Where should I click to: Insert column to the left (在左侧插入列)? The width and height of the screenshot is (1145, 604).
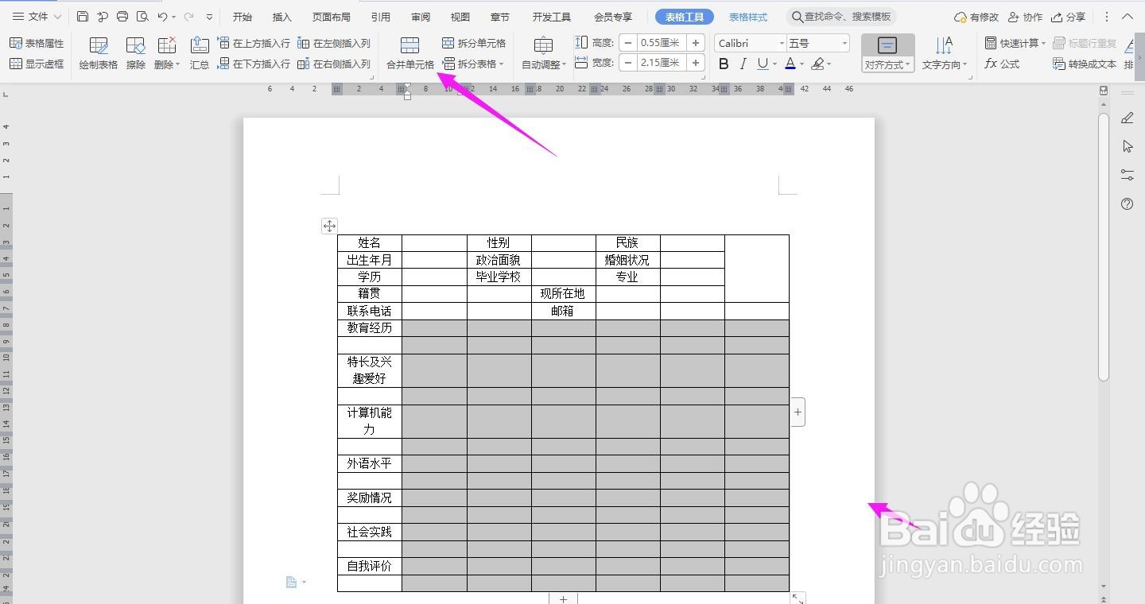[x=334, y=43]
